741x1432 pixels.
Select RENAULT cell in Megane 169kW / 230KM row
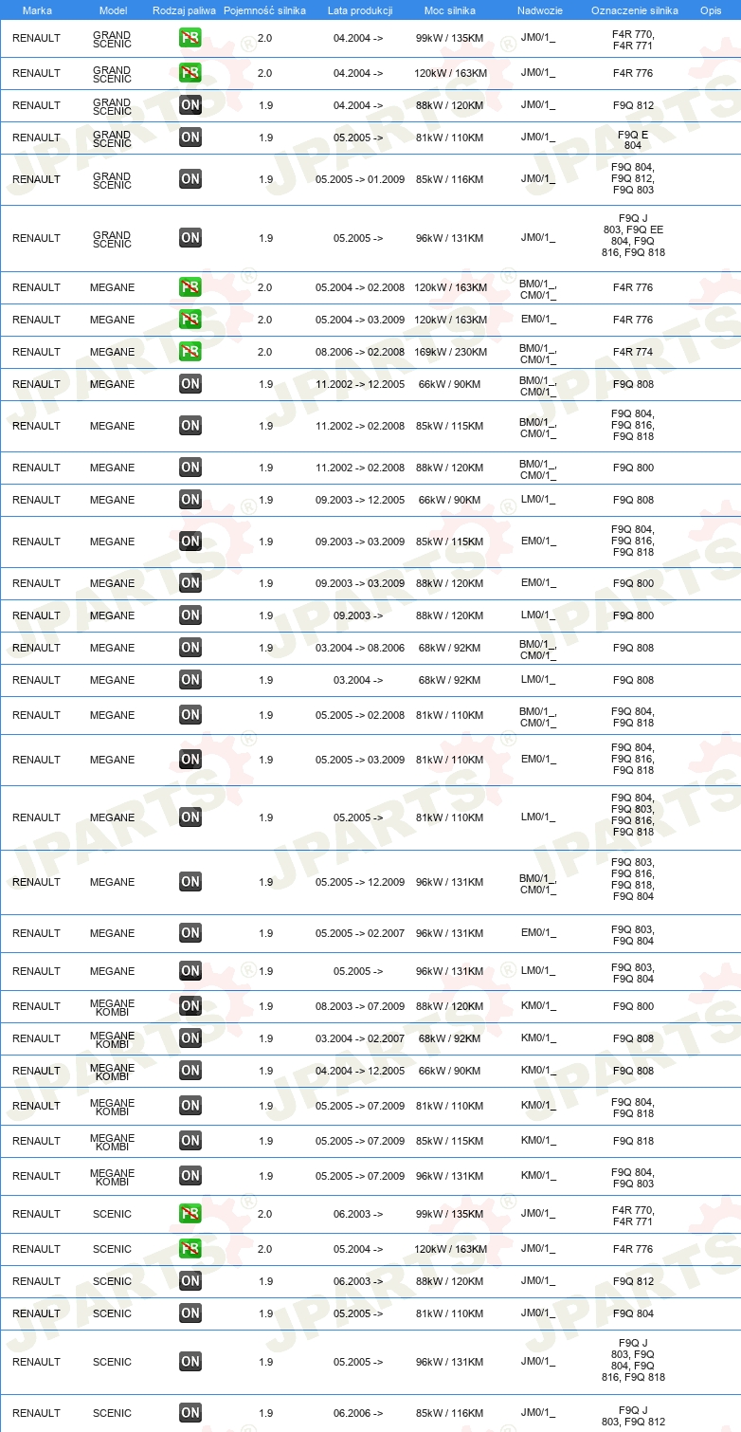(36, 352)
